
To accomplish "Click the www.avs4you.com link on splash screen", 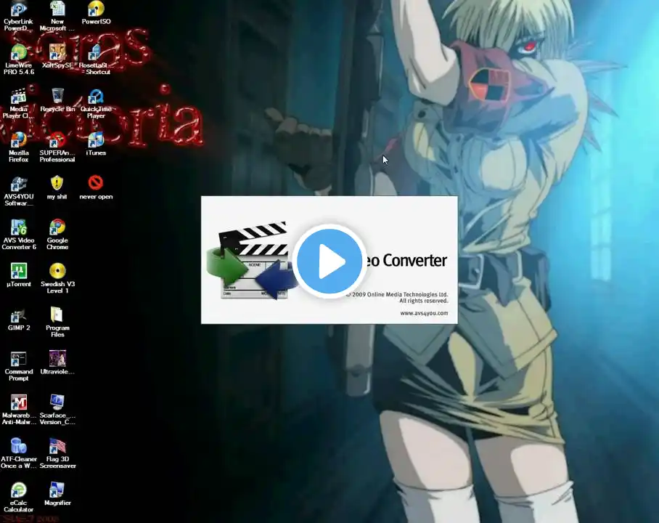I will (424, 313).
